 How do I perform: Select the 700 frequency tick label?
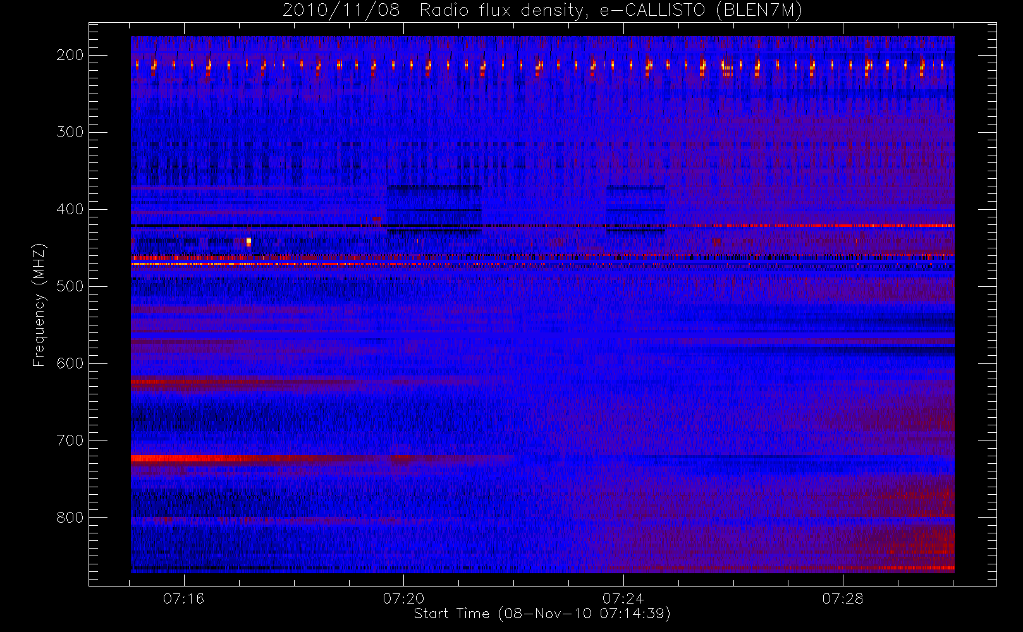tap(70, 441)
